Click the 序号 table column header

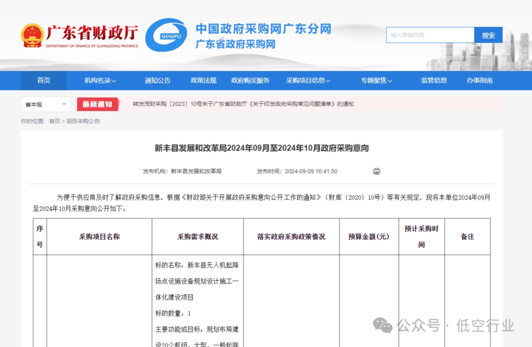[x=40, y=237]
